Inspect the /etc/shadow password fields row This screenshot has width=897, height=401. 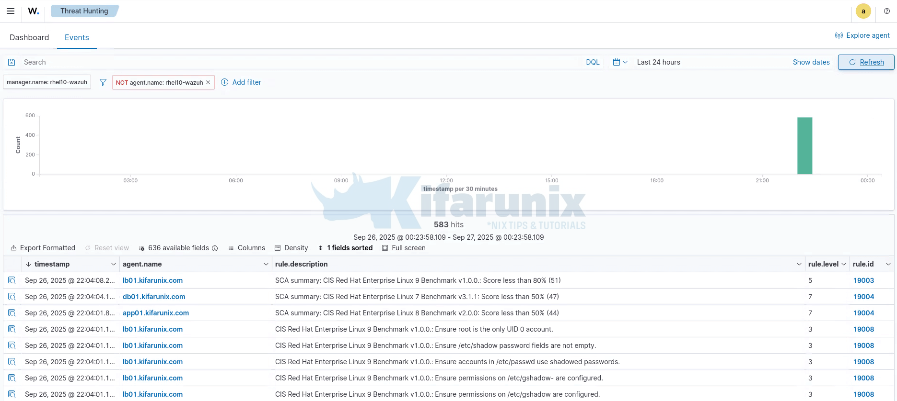point(12,345)
